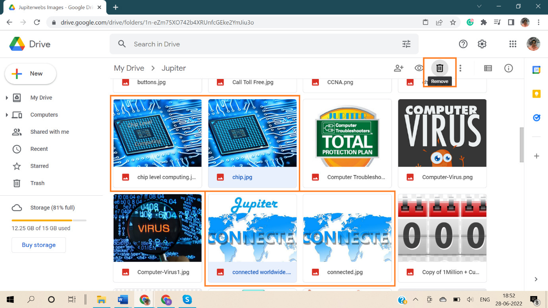Select Computer-Virus.png file name
Screen dimensions: 548x308
point(448,177)
